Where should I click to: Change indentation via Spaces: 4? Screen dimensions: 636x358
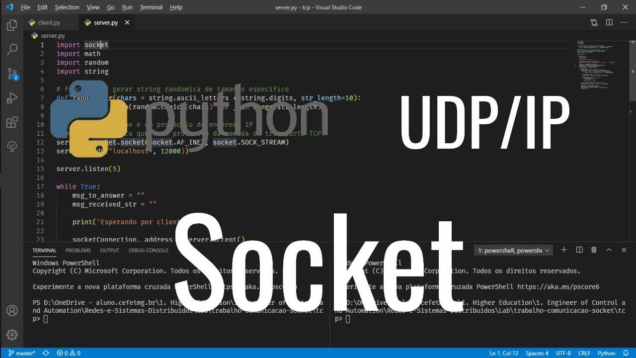pyautogui.click(x=537, y=353)
